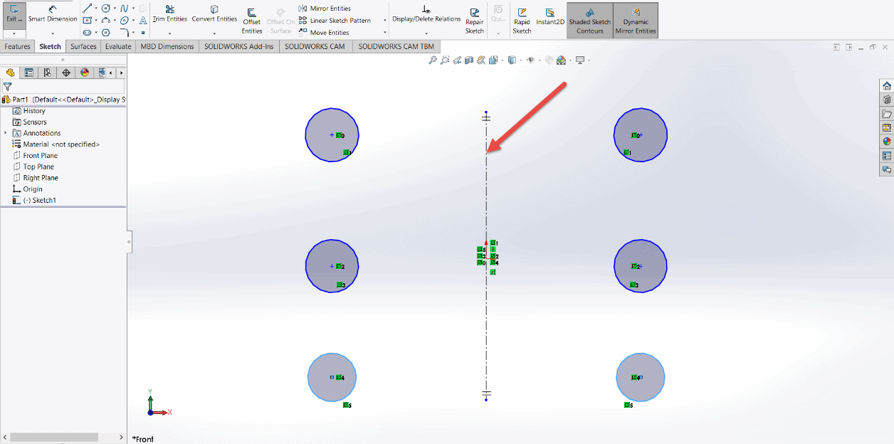The width and height of the screenshot is (894, 444).
Task: Open the PropertyManager panel tab
Action: point(28,73)
